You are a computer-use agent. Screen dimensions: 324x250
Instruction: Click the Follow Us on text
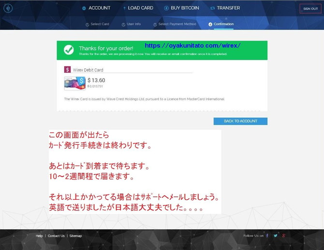[x=253, y=236]
